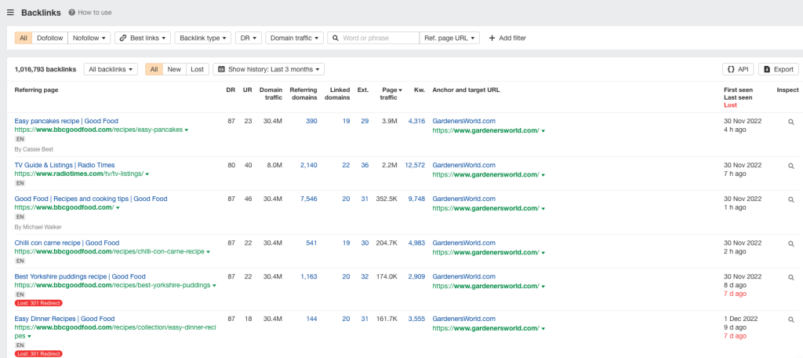Click keywords value 3,555
Image resolution: width=803 pixels, height=358 pixels.
coord(416,319)
